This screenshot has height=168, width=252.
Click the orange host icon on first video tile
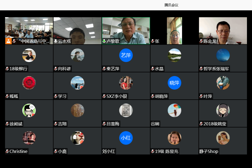pos(8,41)
